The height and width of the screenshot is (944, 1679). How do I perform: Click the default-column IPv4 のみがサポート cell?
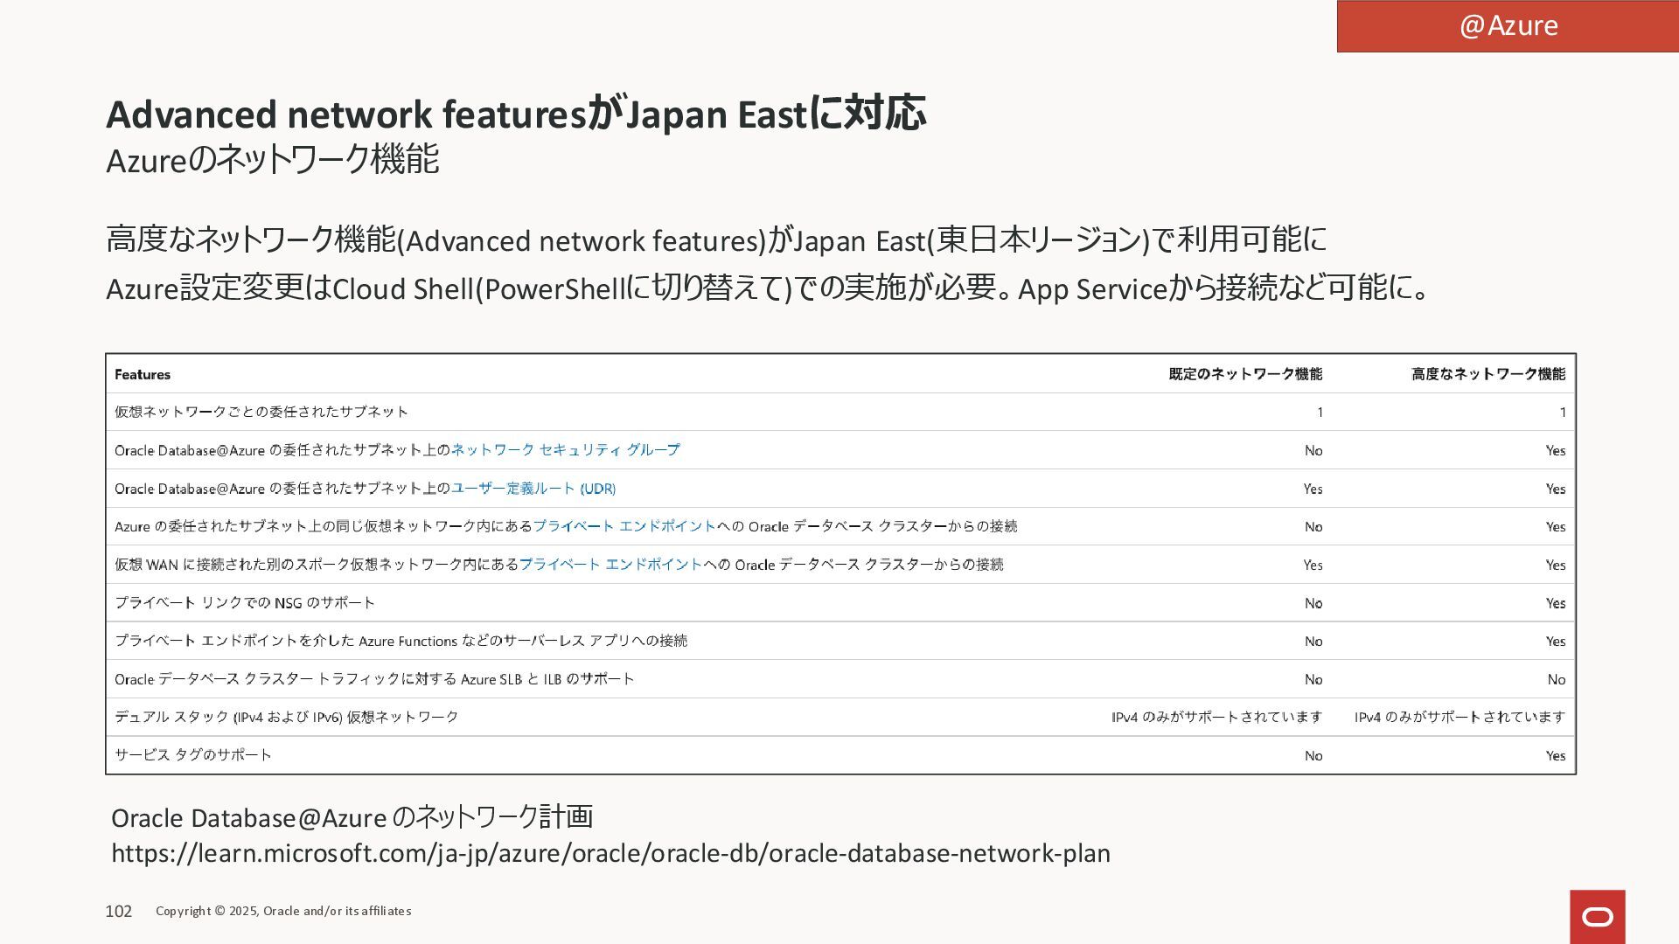pos(1217,717)
